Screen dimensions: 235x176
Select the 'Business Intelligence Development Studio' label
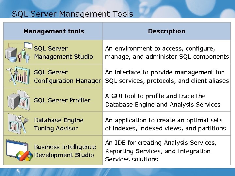click(65, 151)
